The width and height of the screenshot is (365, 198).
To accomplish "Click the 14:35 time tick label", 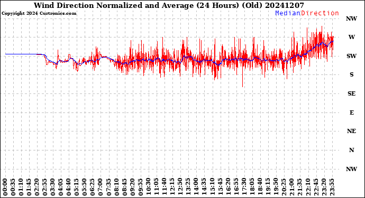I will click(x=204, y=186).
